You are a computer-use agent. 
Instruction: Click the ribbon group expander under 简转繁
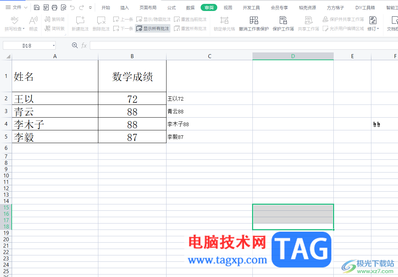click(65, 34)
